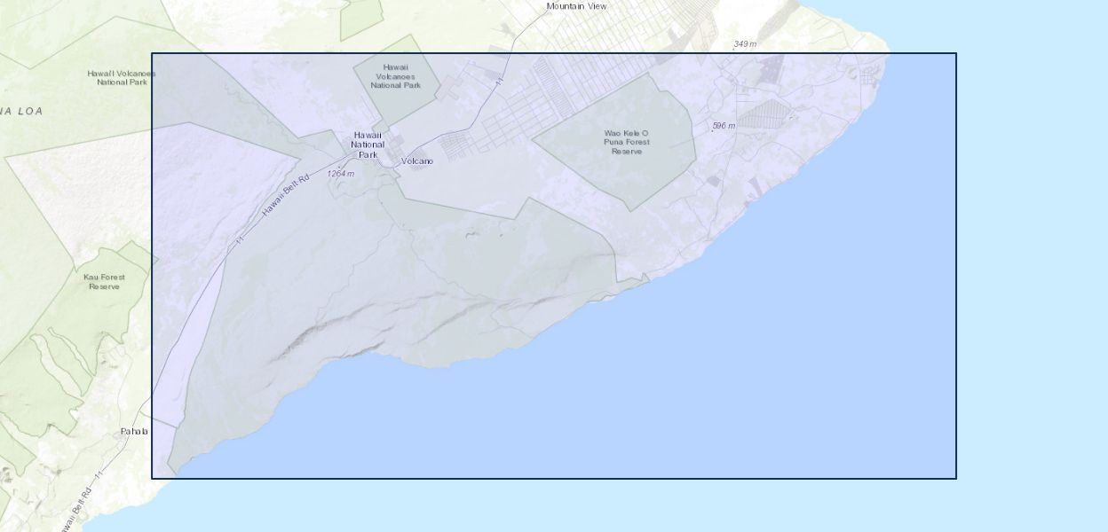
Task: Click the route 11 marker beside Kau Forest Reserve
Action: click(238, 240)
